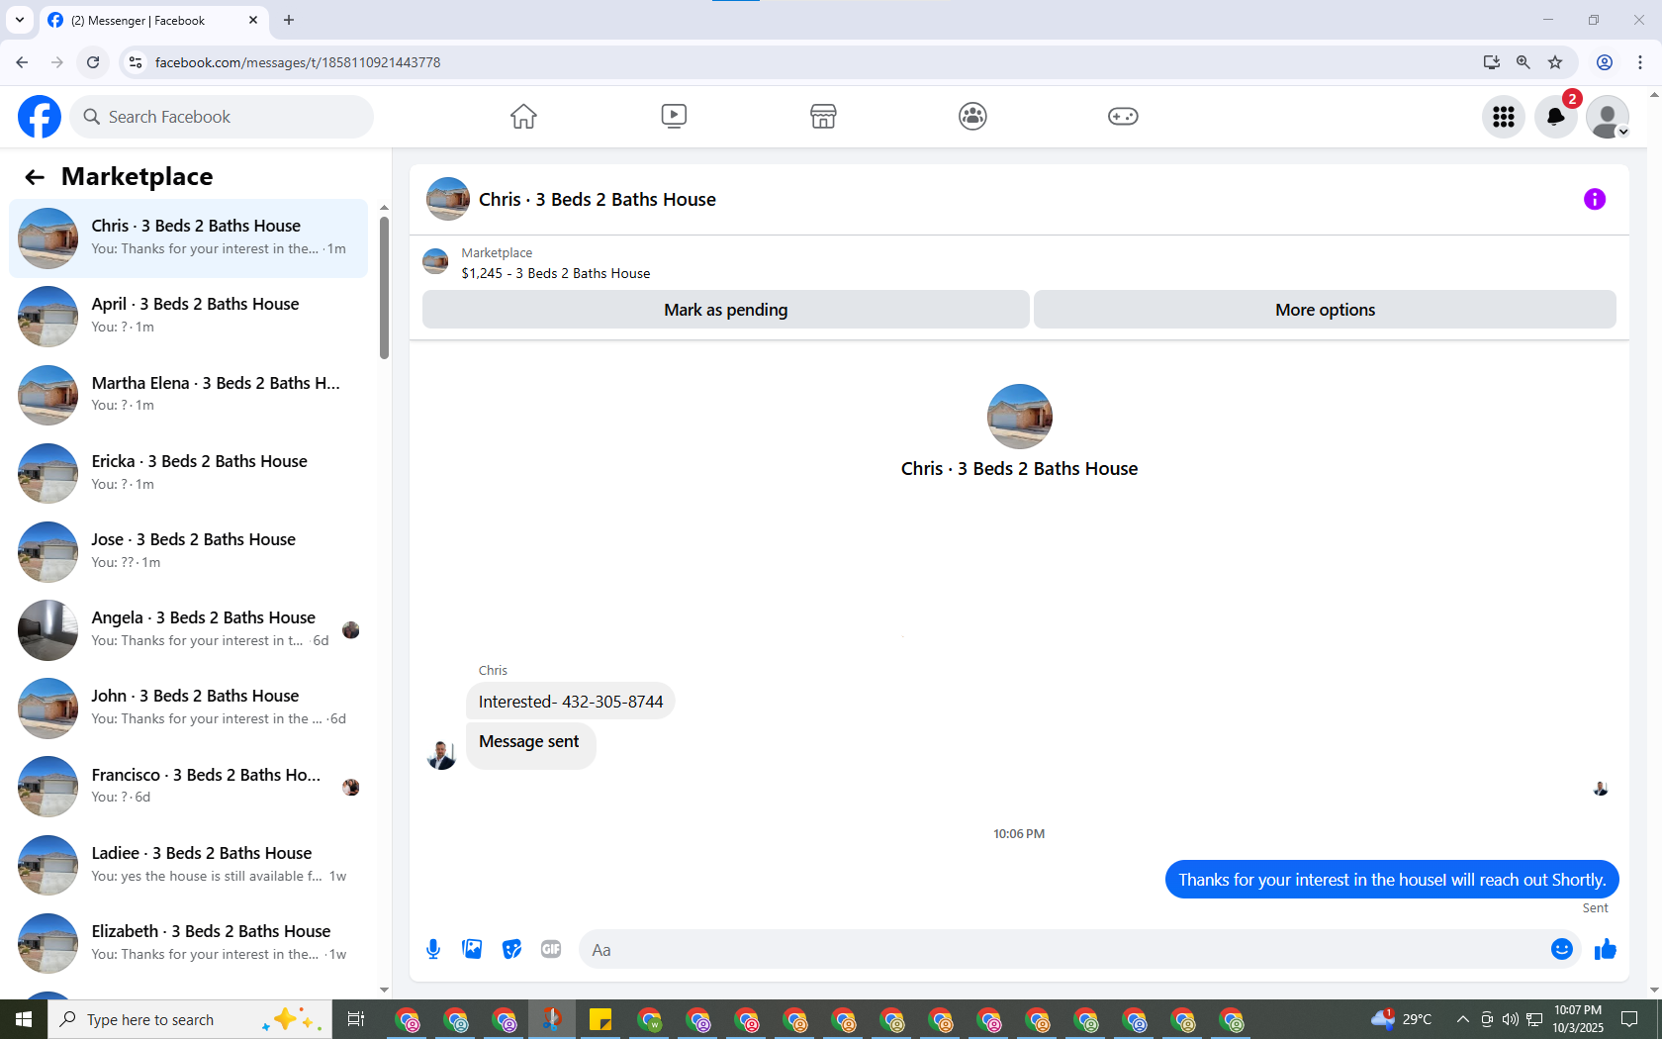This screenshot has height=1039, width=1662.
Task: Open the tab search dropdown
Action: 20,20
